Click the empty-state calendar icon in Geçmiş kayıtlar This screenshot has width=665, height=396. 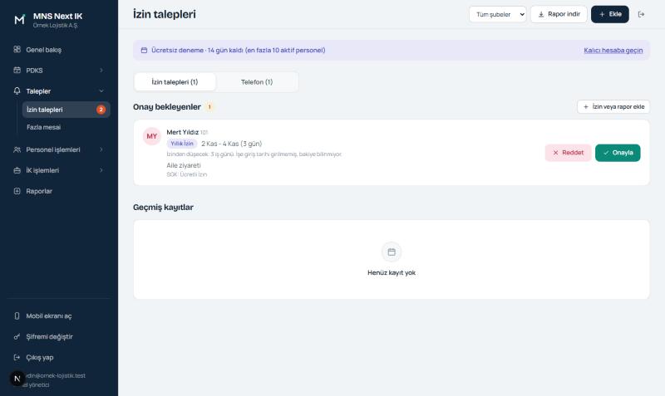click(392, 252)
